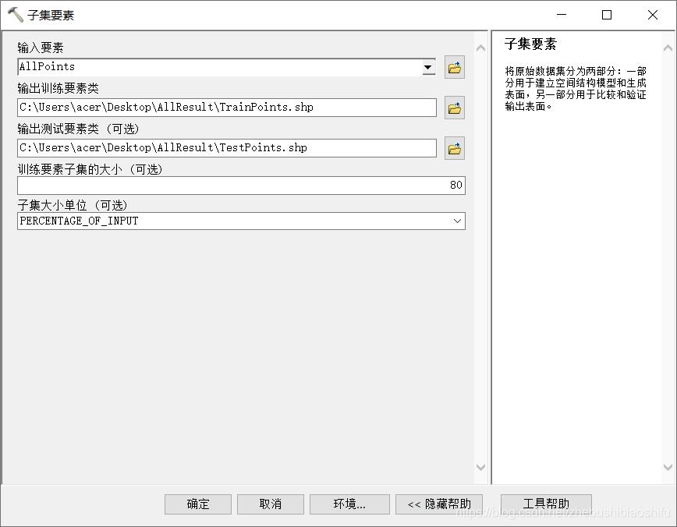Screen dimensions: 677x527
Task: Click the hammer tool icon in title bar
Action: pyautogui.click(x=16, y=15)
